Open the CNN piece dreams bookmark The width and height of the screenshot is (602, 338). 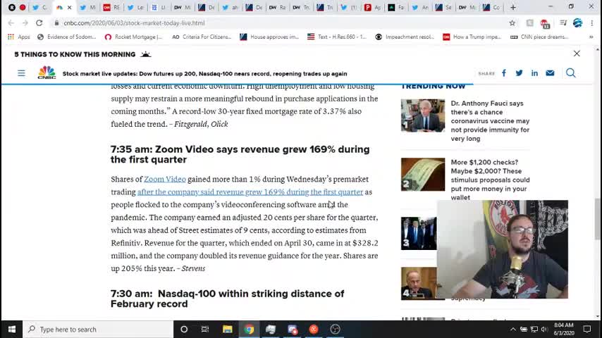coord(539,37)
